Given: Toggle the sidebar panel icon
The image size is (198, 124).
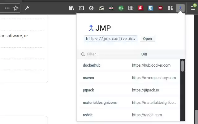Looking at the screenshot, I should tap(81, 8).
